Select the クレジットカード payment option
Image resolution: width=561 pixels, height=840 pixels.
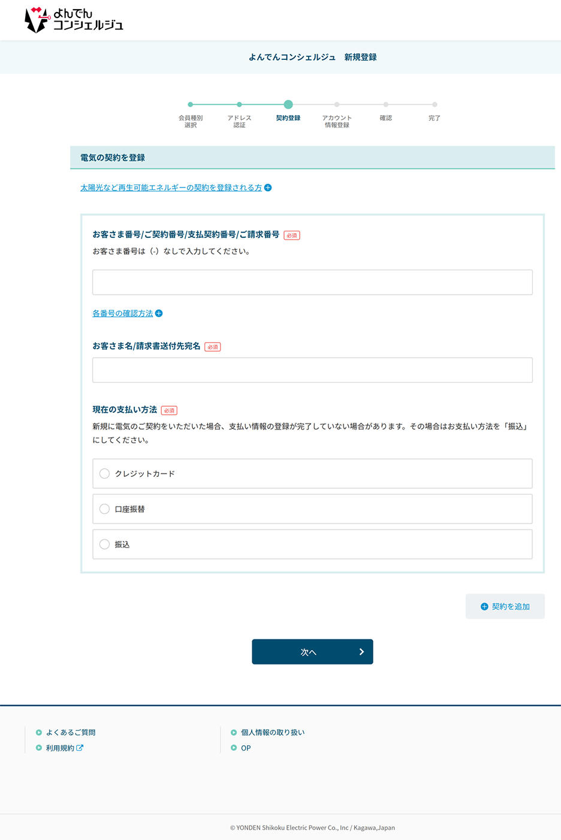(105, 473)
